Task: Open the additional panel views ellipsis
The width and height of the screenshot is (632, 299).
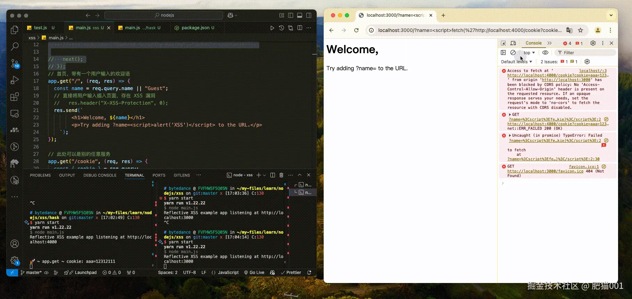Action: coord(199,175)
